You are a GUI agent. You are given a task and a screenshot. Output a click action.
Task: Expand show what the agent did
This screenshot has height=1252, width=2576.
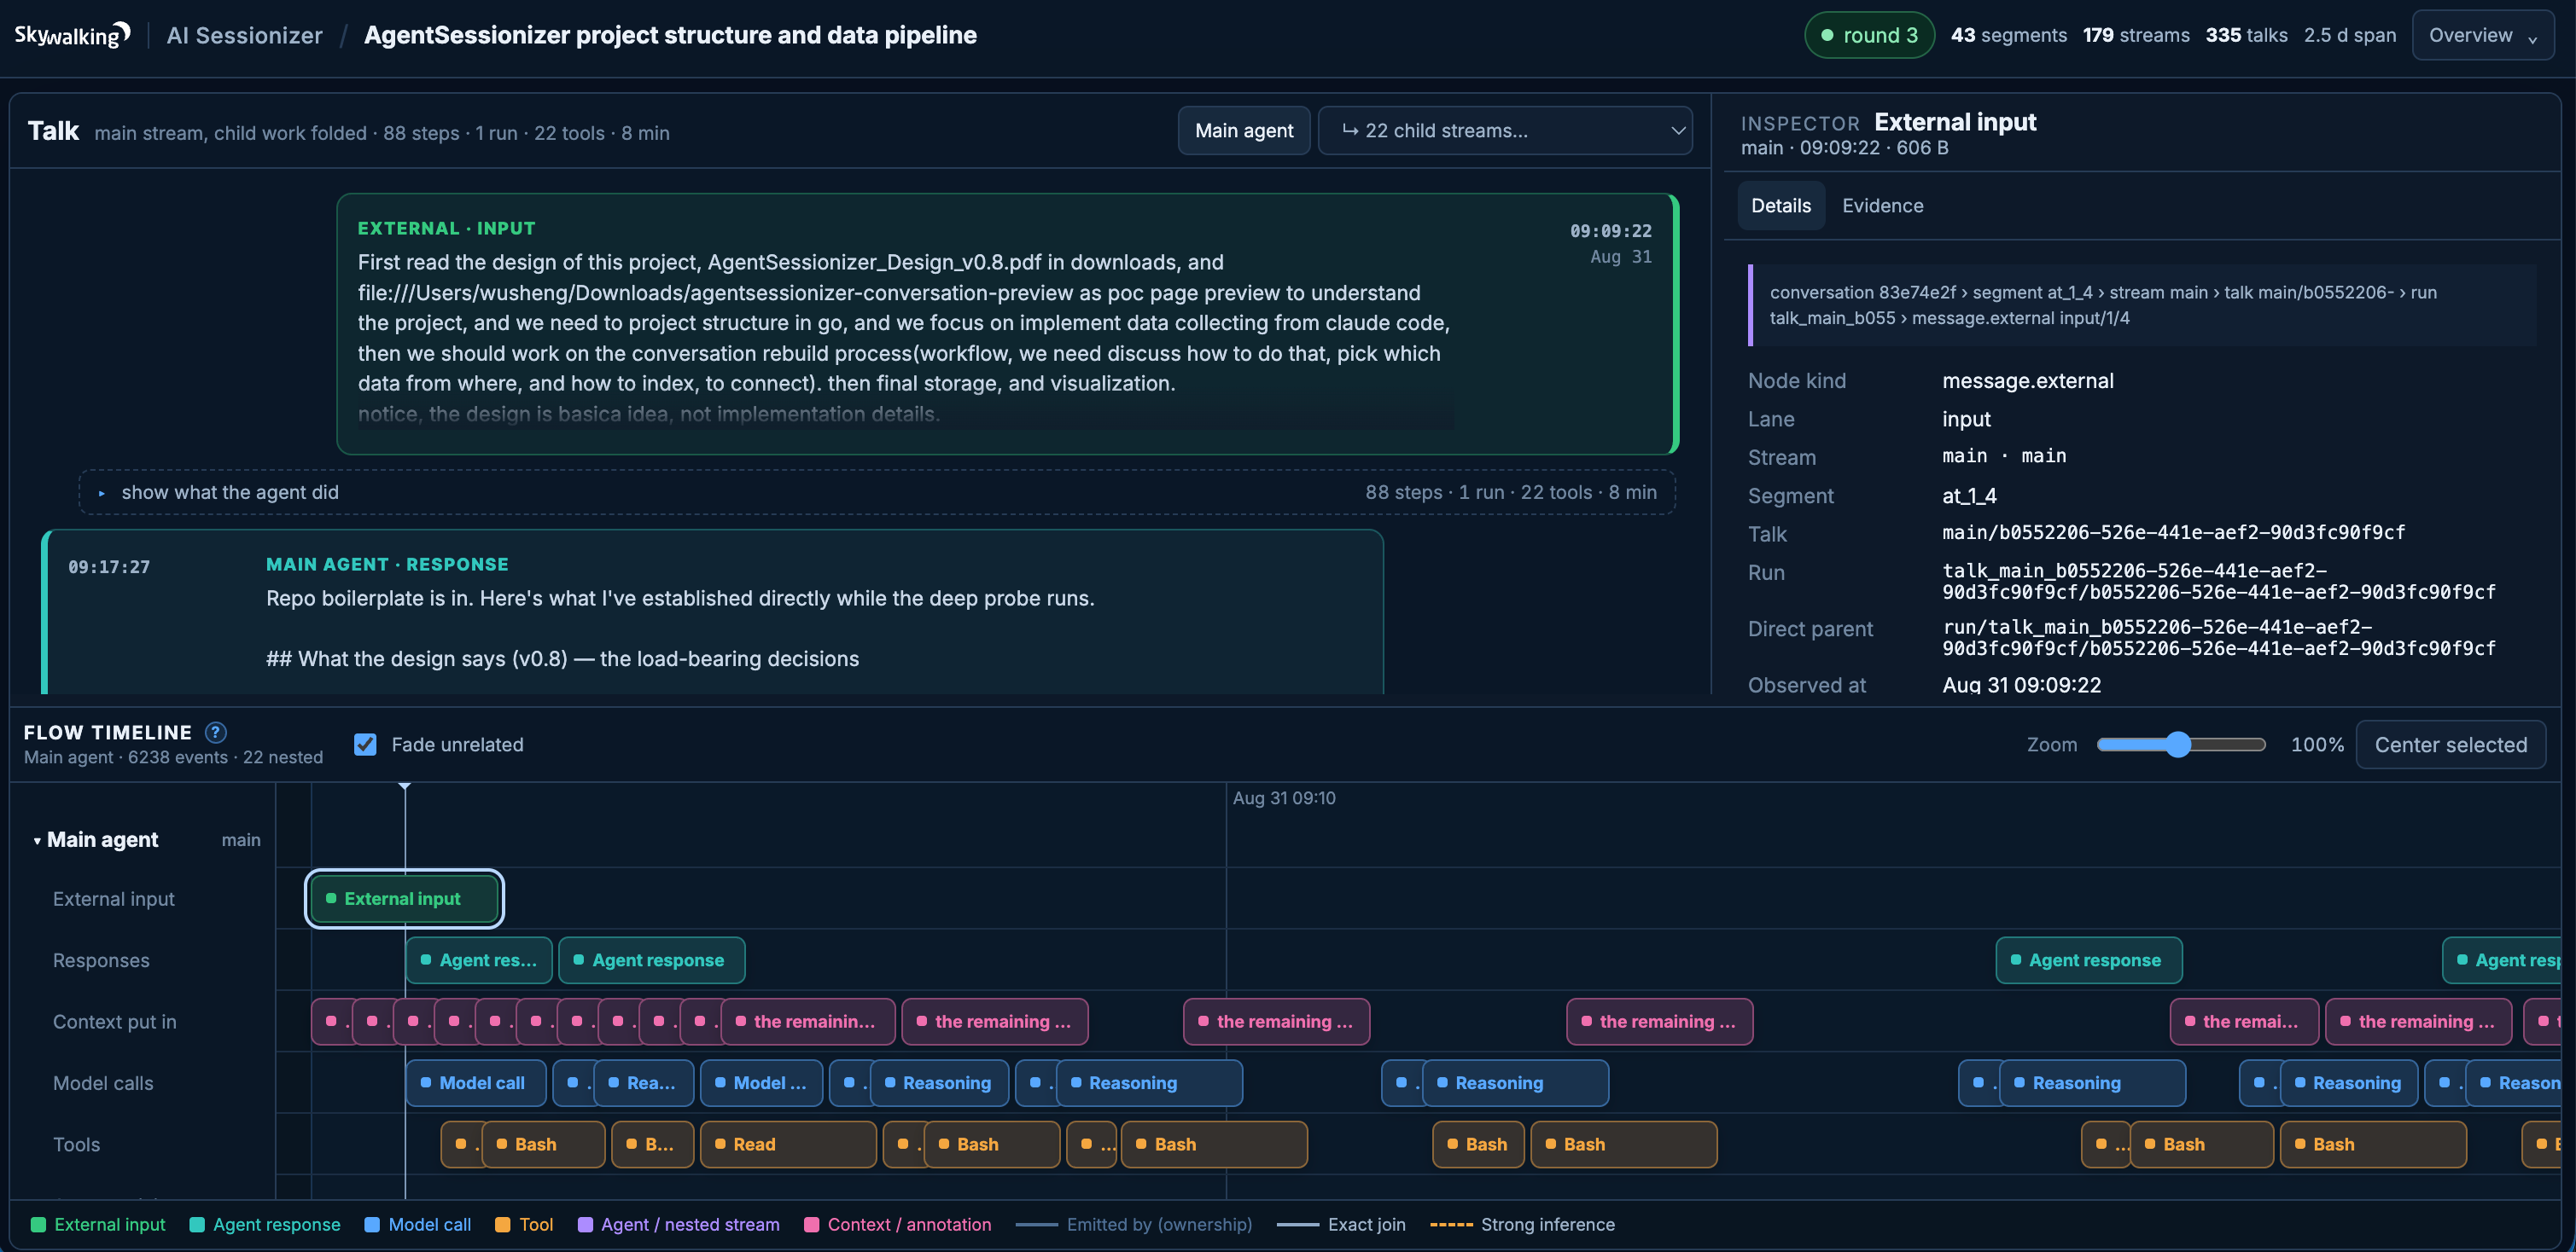coord(877,493)
